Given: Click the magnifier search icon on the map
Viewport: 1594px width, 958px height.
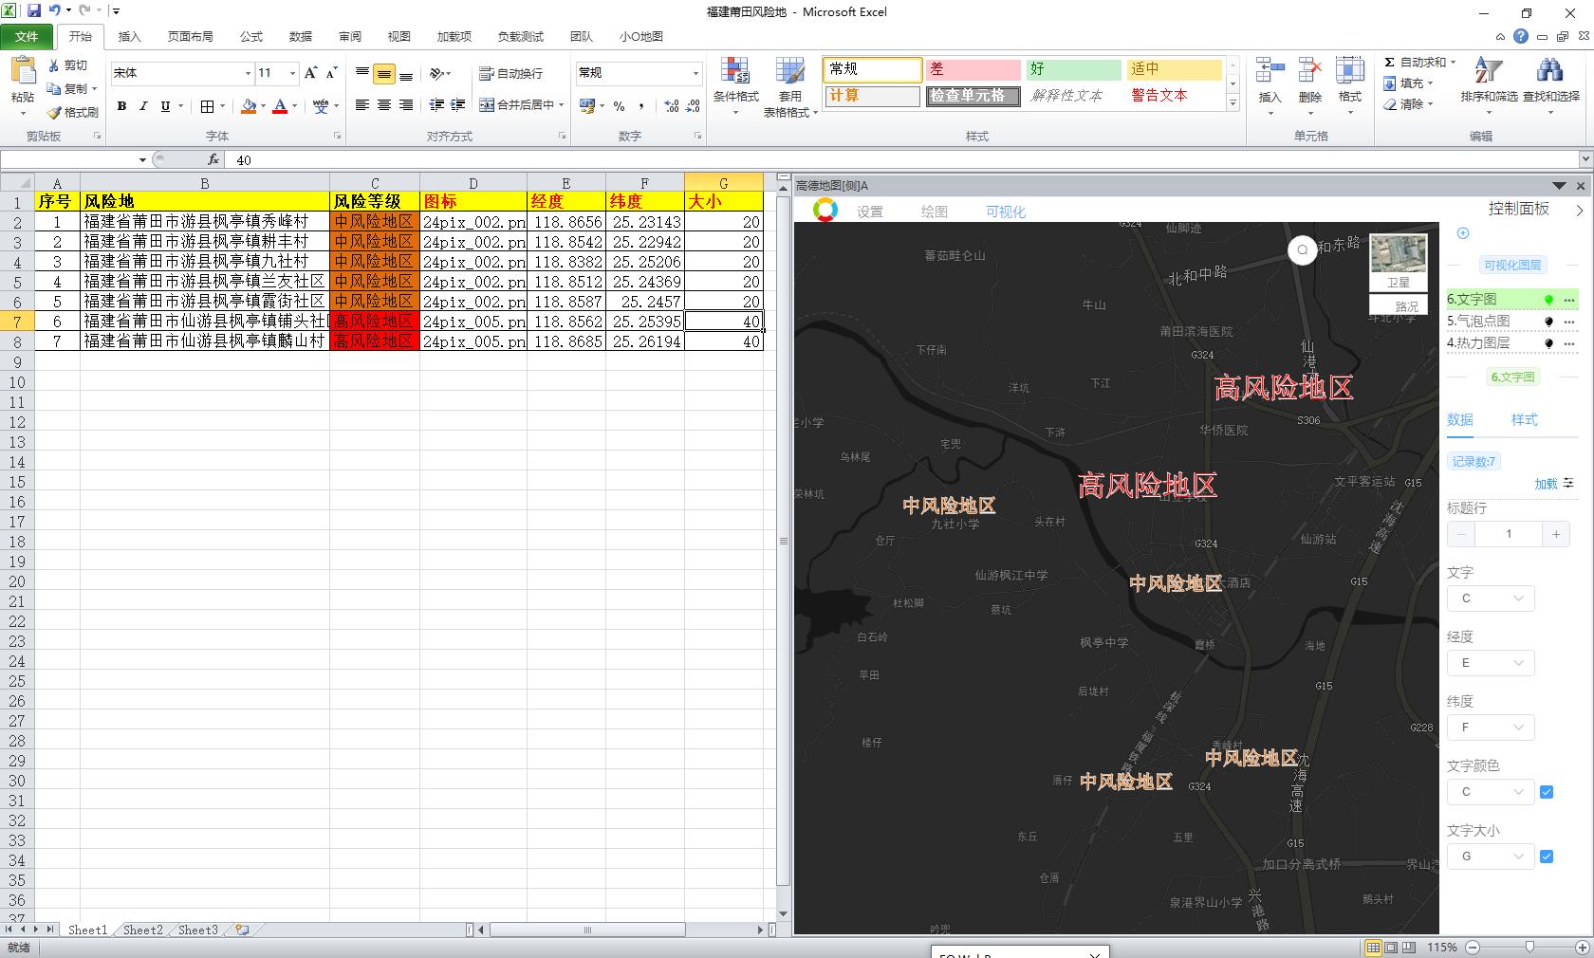Looking at the screenshot, I should 1301,250.
